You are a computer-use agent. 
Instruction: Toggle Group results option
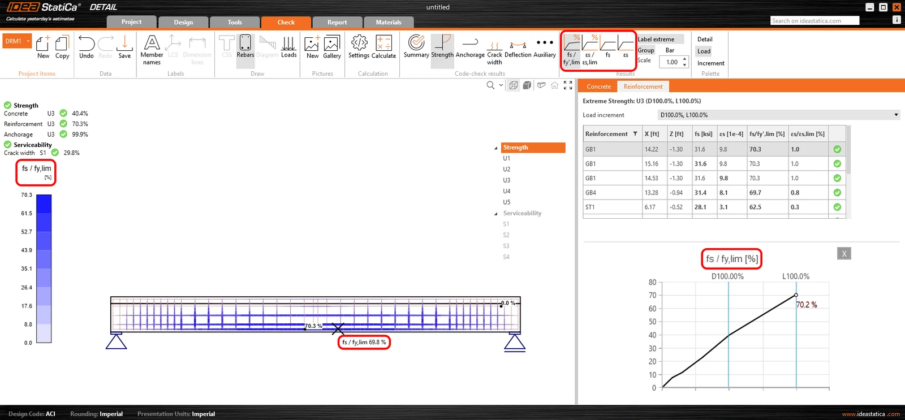coord(646,50)
